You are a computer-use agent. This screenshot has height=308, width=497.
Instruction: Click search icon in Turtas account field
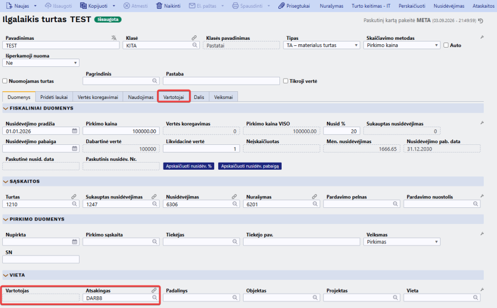[75, 204]
